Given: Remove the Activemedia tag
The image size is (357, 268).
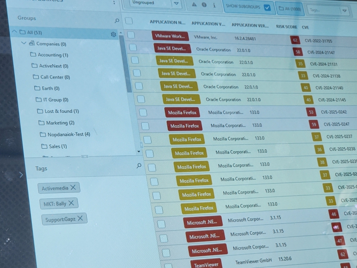Looking at the screenshot, I should pos(73,188).
